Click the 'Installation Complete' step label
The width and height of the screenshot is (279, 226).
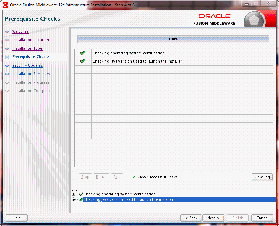pyautogui.click(x=31, y=91)
